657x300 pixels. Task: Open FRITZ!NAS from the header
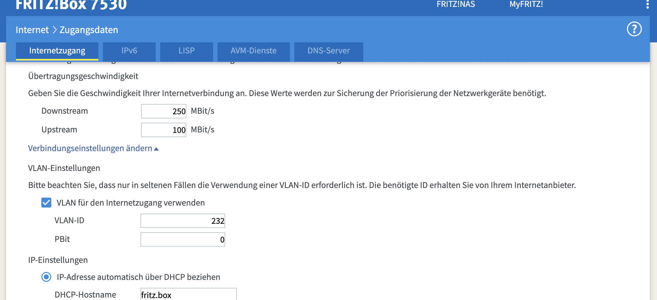(456, 4)
